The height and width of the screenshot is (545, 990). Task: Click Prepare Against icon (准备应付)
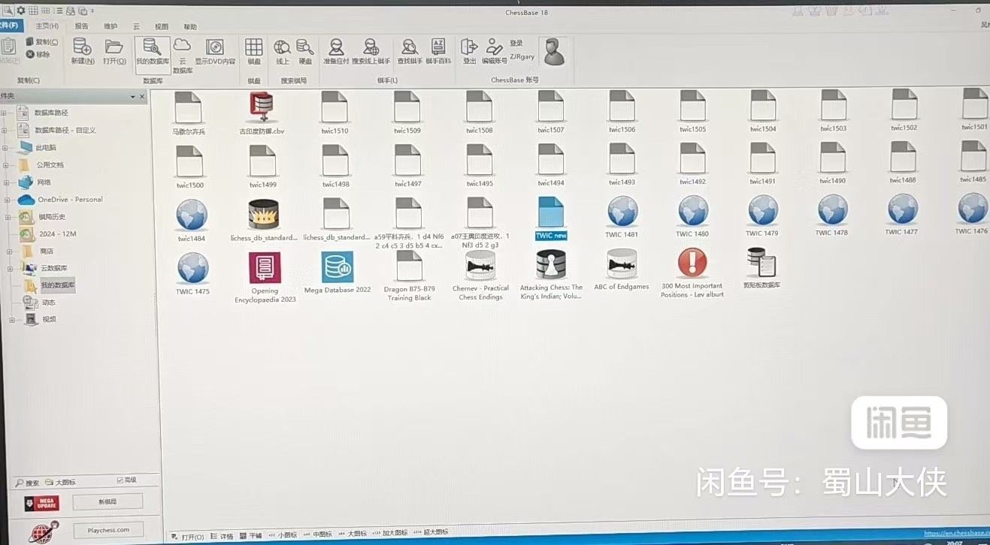336,51
